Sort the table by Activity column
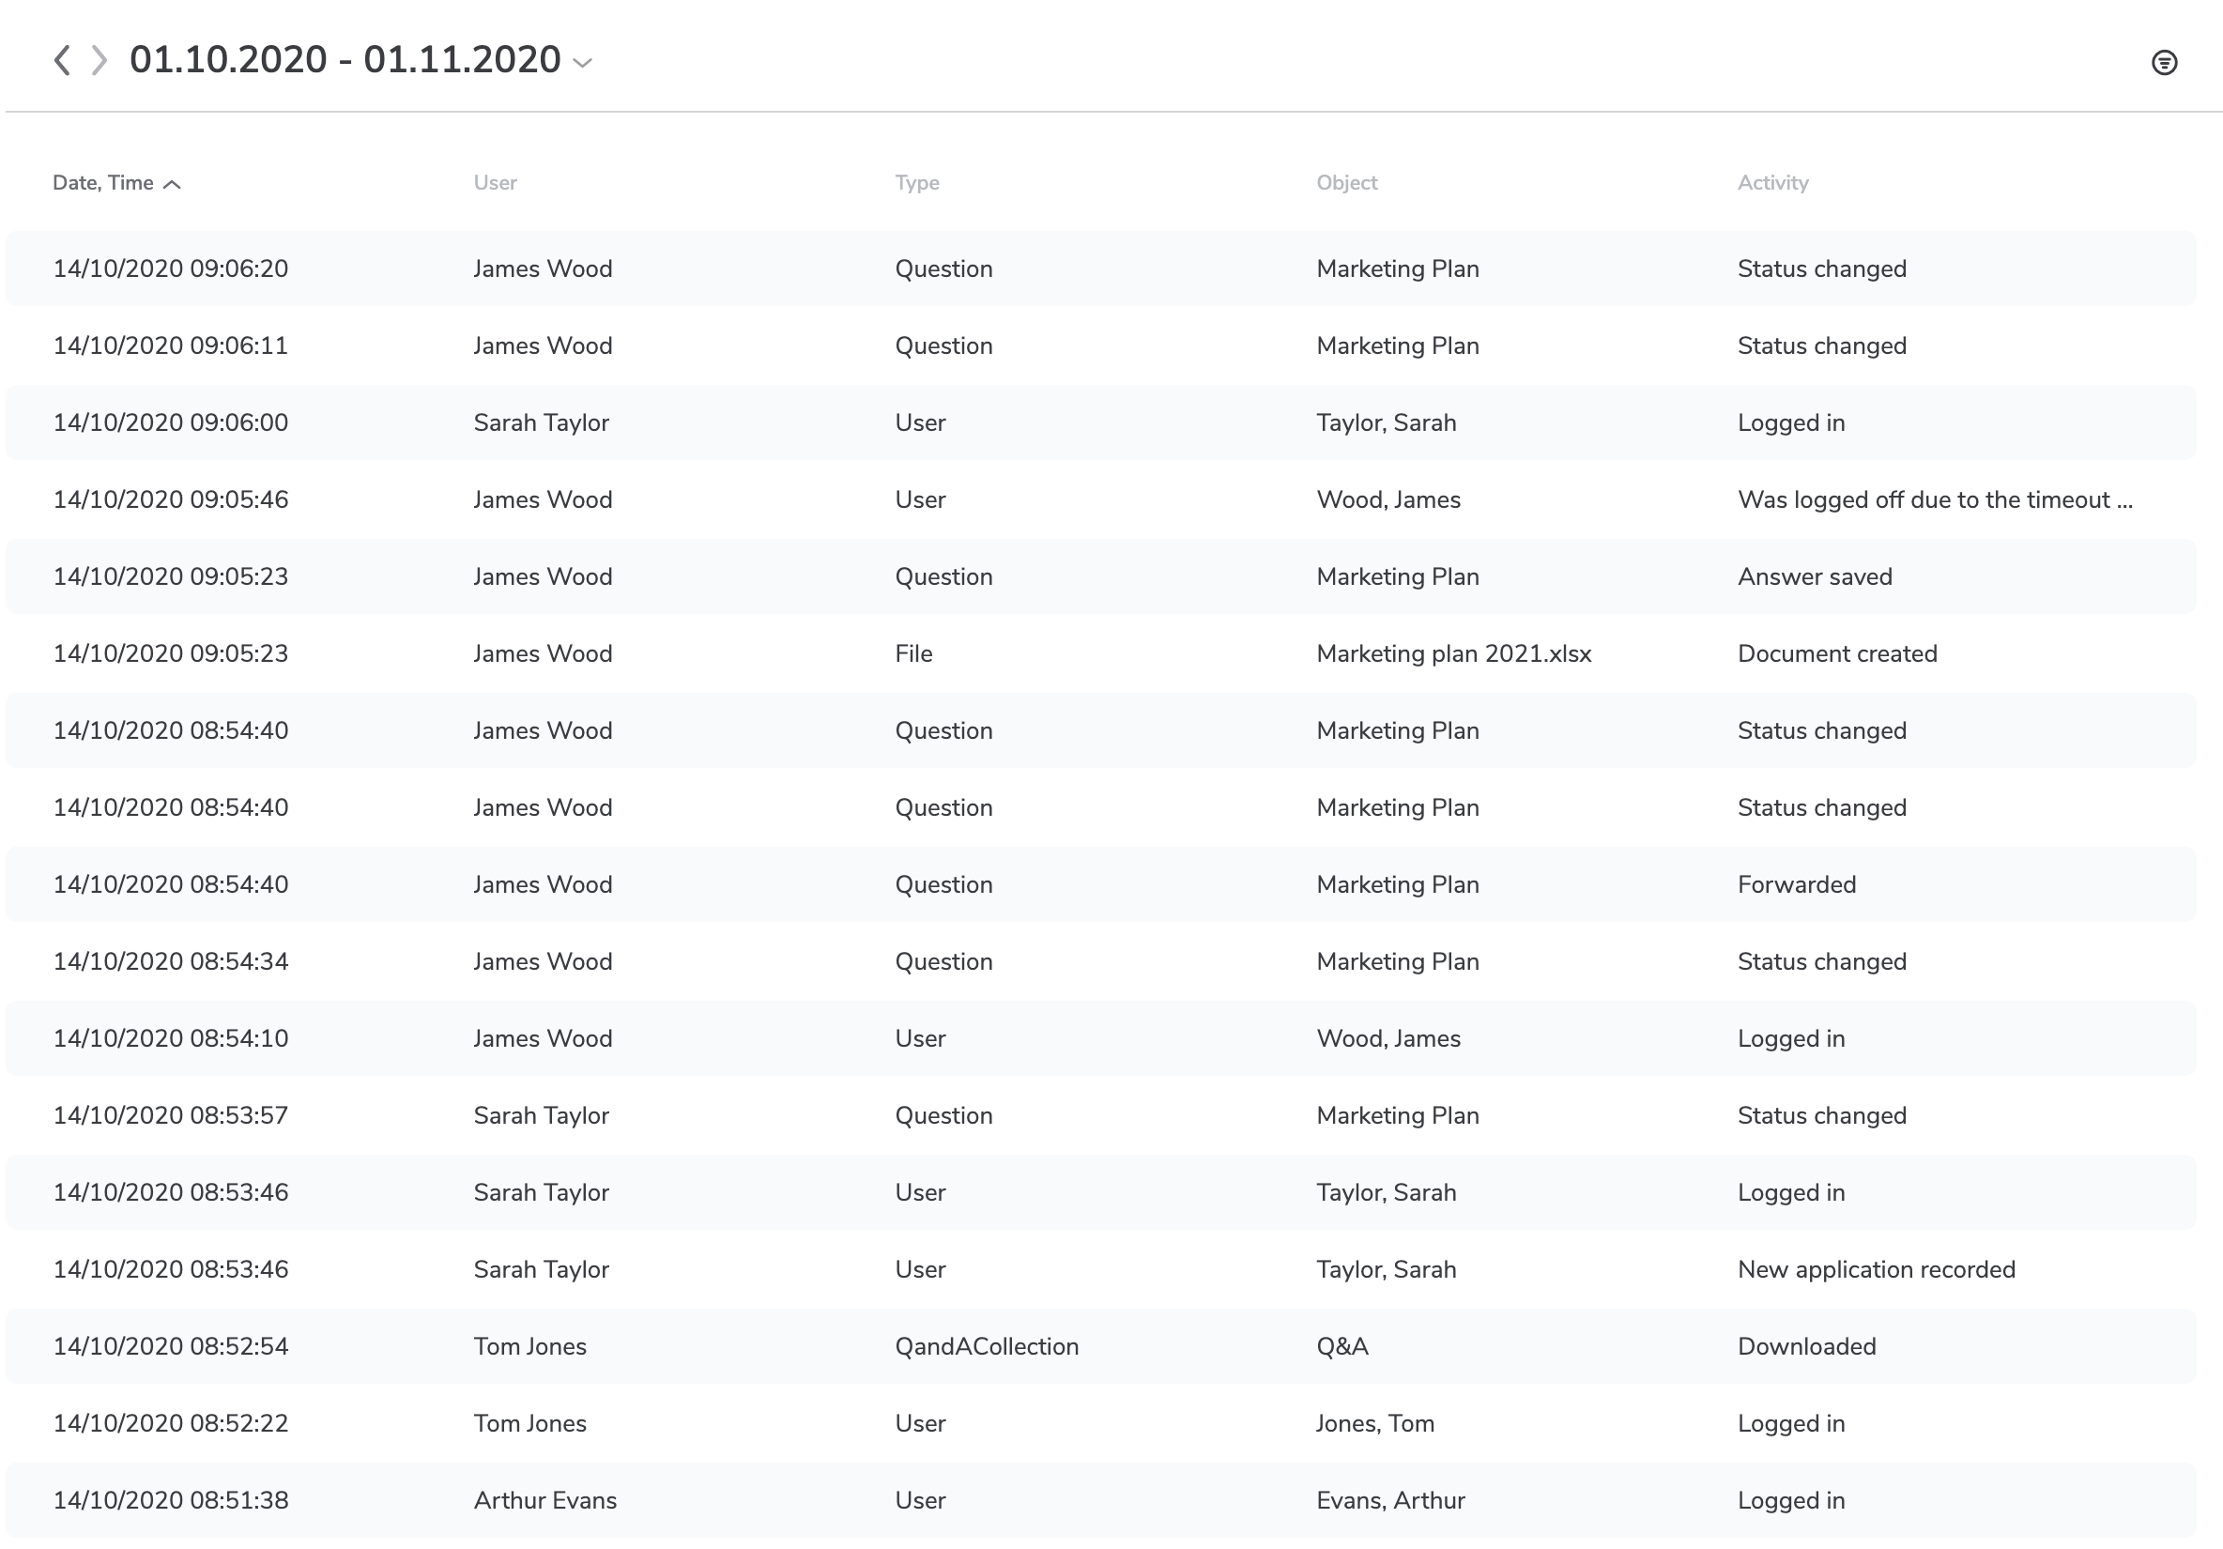The height and width of the screenshot is (1549, 2223). tap(1773, 182)
